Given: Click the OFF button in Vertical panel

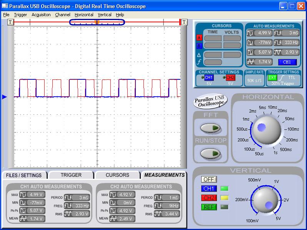Looking at the screenshot, I should coord(209,180).
